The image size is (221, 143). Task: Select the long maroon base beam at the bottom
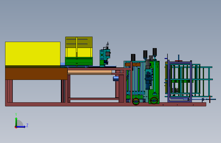point(106,104)
